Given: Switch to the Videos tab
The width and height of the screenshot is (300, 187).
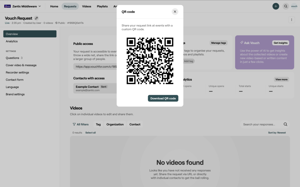Looking at the screenshot, I should 86,6.
